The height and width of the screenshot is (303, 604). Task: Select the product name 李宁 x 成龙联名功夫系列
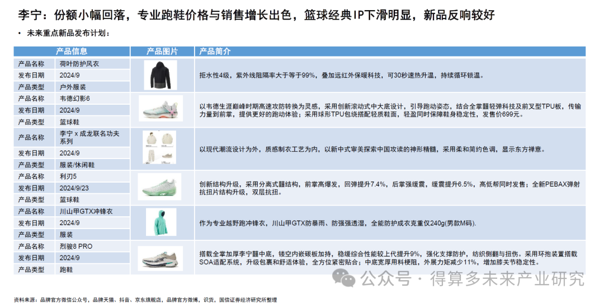89,137
